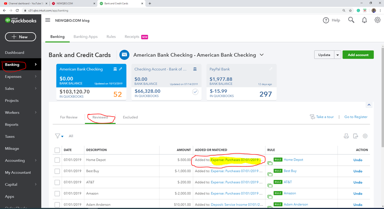The height and width of the screenshot is (209, 384).
Task: Expand the Expenses sidebar submenu
Action: click(x=36, y=76)
